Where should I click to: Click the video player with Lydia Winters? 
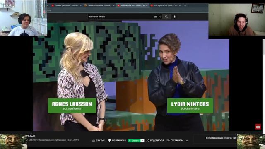[131, 76]
